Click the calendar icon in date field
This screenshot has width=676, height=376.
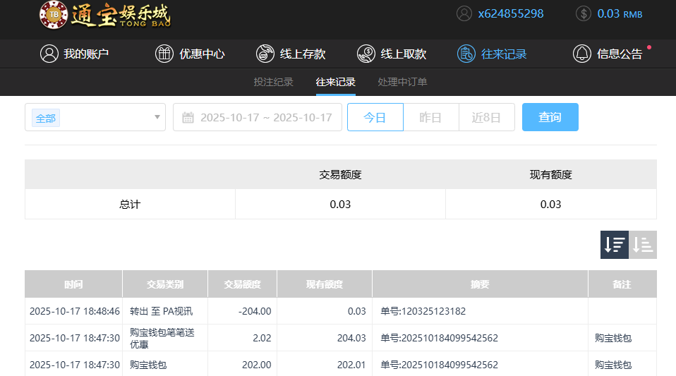(188, 118)
